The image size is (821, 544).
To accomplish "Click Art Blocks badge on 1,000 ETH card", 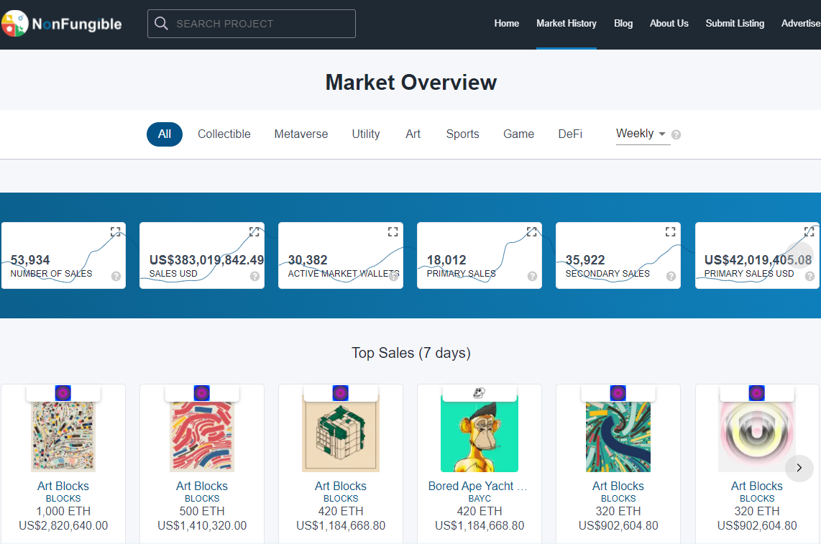I will [63, 392].
